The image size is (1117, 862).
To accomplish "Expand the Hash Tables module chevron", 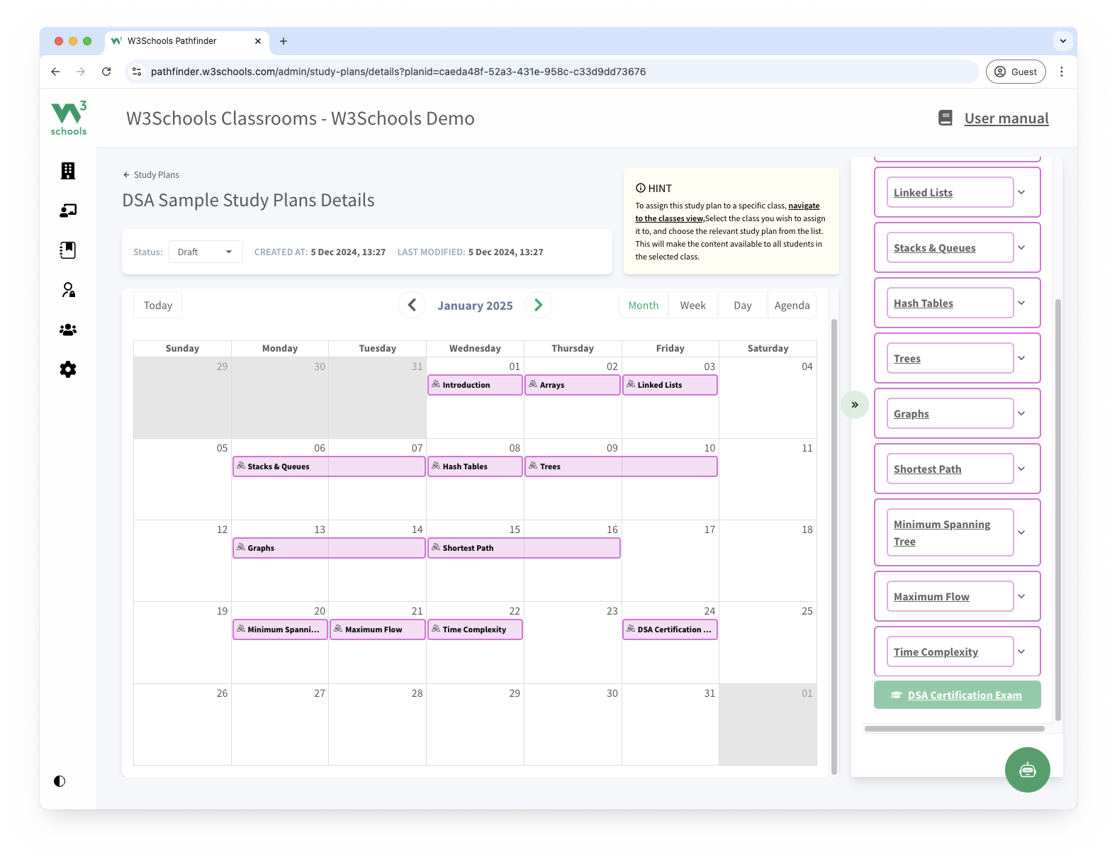I will 1021,303.
